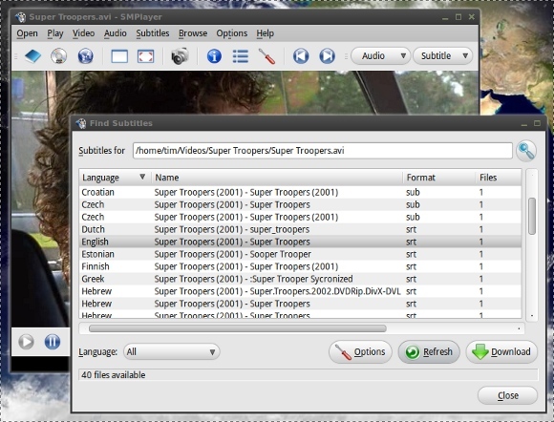Select the Czech row named Super Troopers with no year suffix
The height and width of the screenshot is (422, 554).
click(300, 205)
